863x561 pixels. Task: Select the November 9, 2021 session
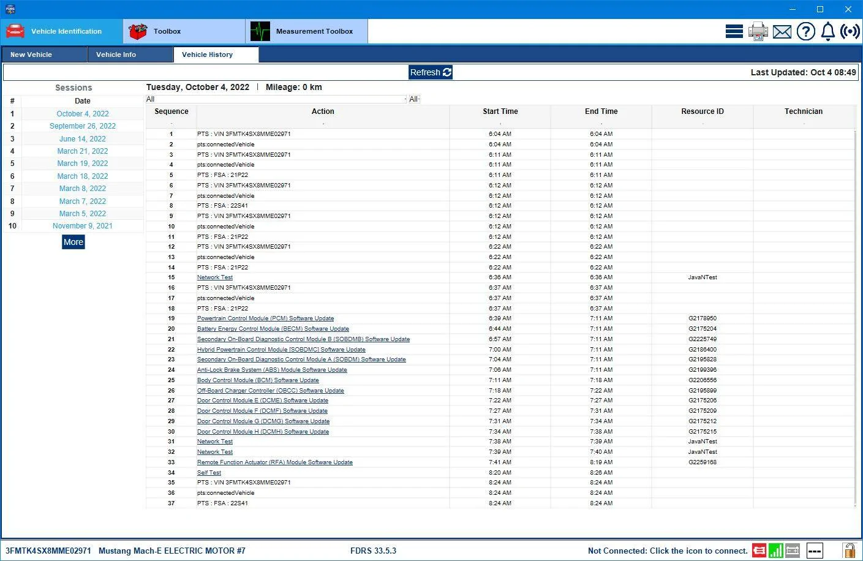(83, 226)
